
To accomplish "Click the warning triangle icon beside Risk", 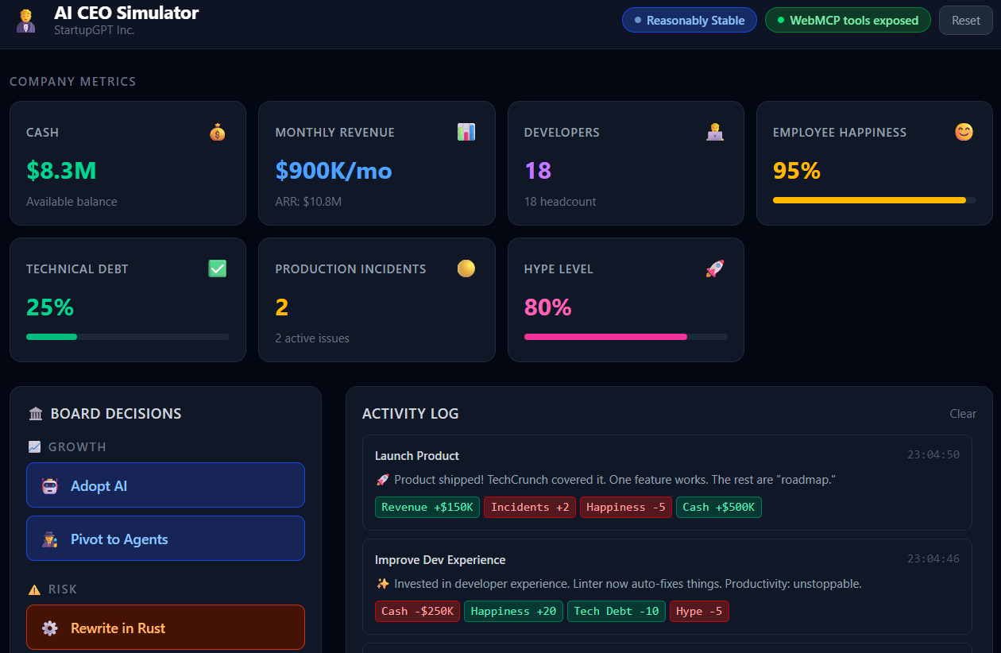I will [34, 589].
